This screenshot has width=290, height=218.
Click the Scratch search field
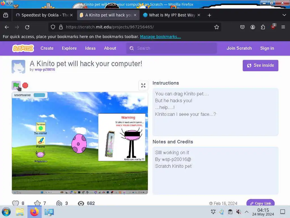tap(171, 48)
